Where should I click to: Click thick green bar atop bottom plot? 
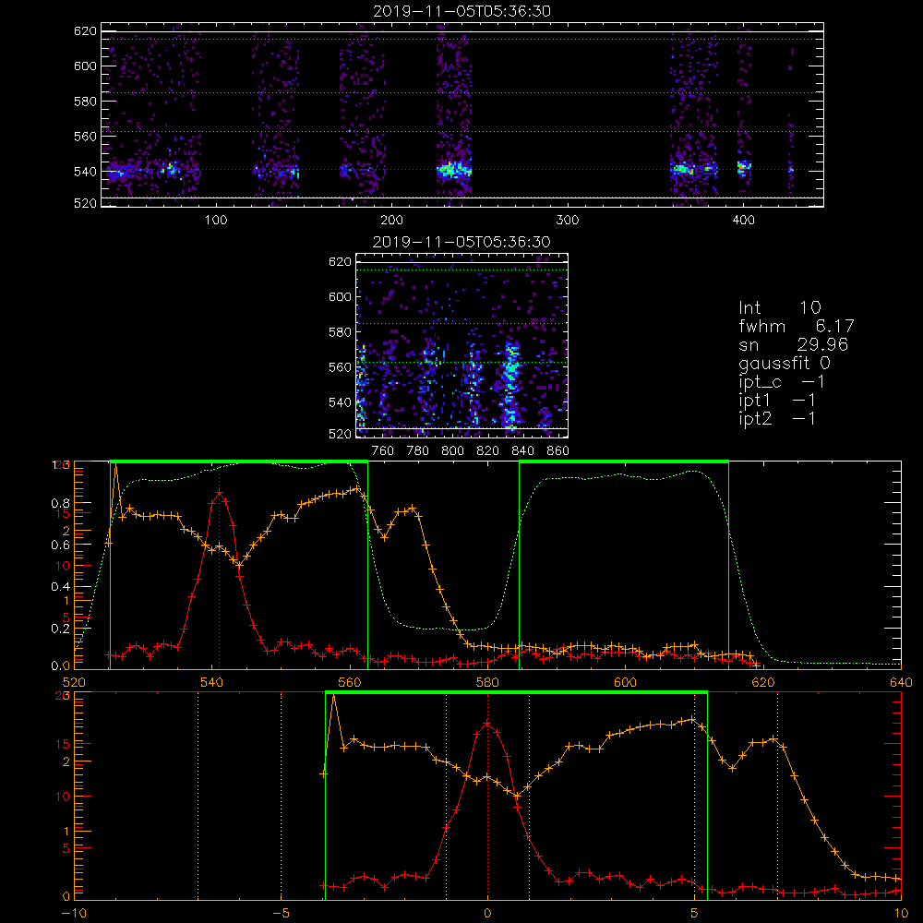point(516,692)
